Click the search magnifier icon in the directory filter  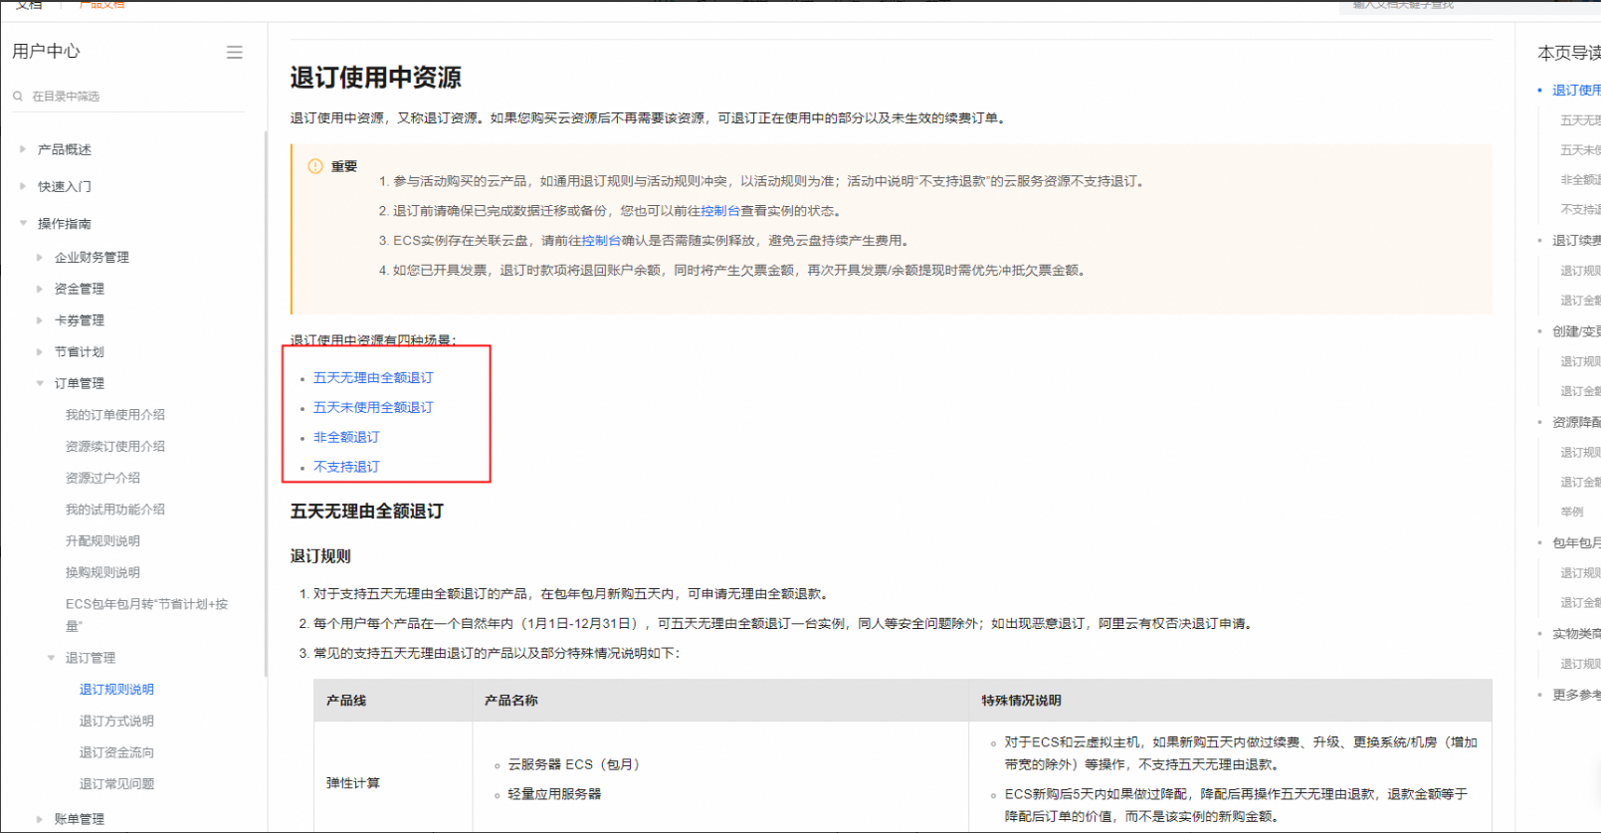pyautogui.click(x=18, y=97)
